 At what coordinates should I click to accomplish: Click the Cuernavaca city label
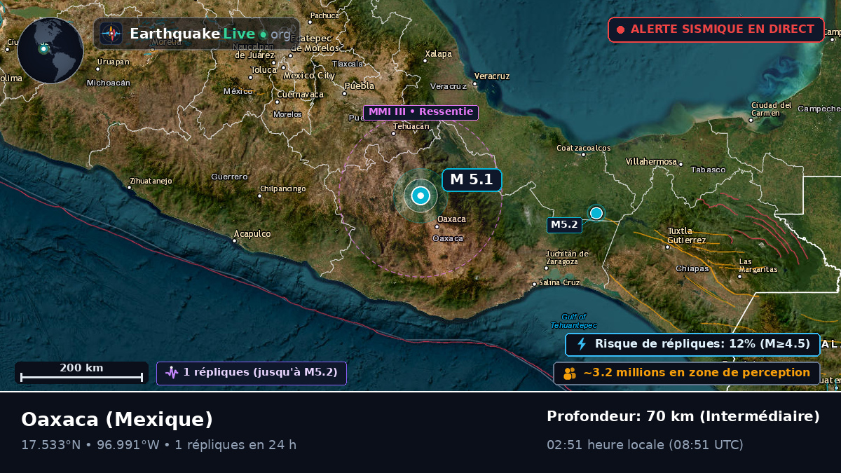point(300,94)
